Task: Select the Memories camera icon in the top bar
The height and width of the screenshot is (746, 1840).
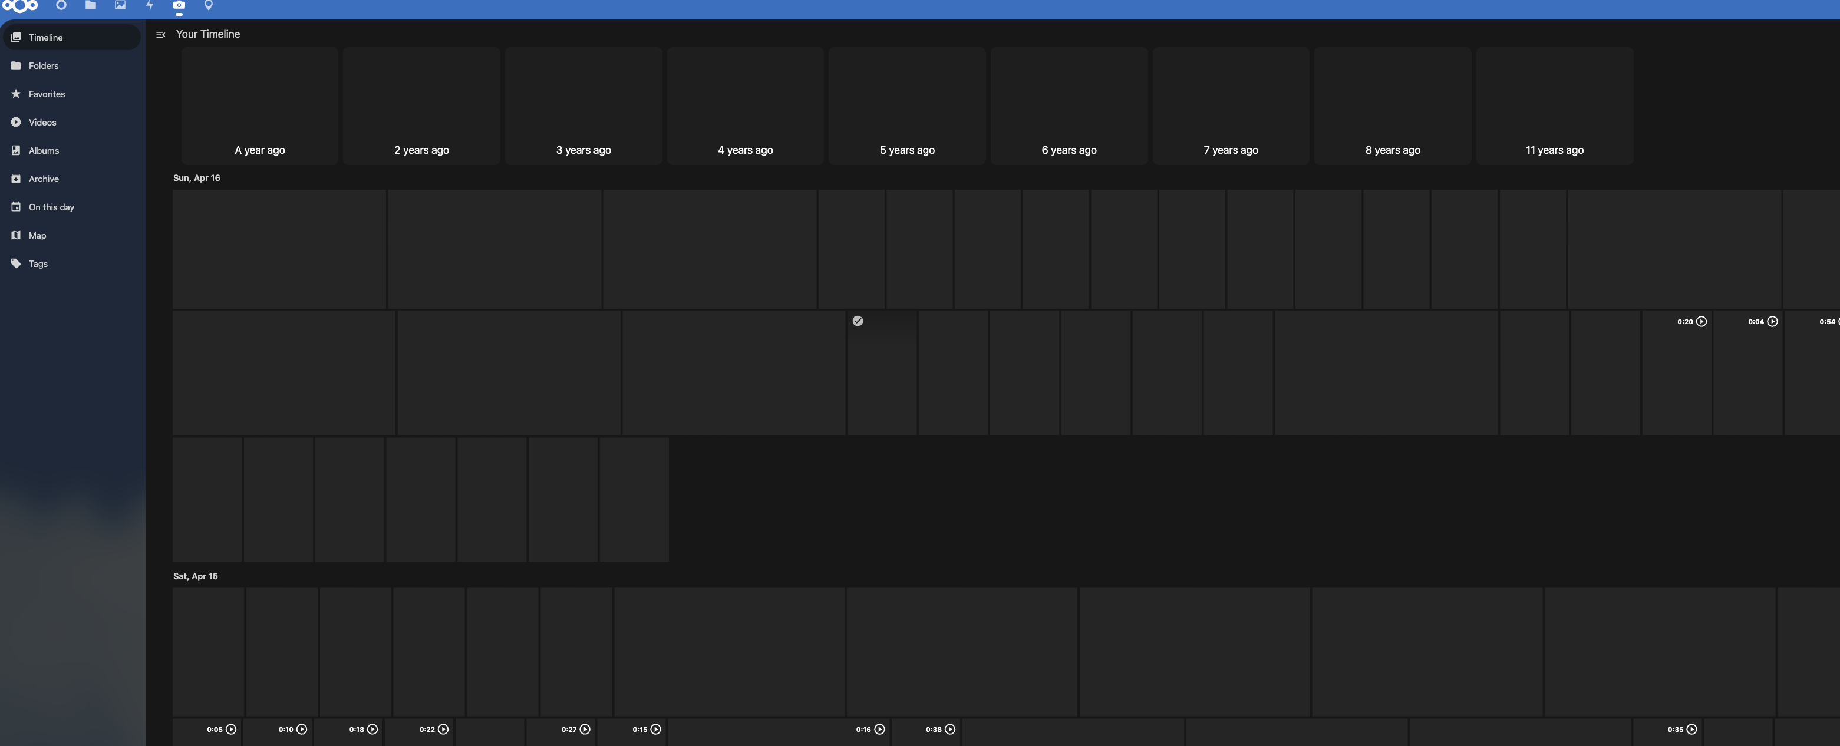Action: click(x=179, y=6)
